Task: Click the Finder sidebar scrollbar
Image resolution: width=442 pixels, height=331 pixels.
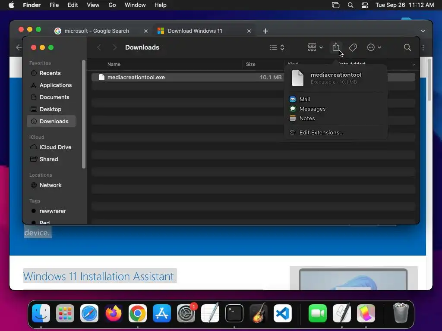Action: click(83, 114)
